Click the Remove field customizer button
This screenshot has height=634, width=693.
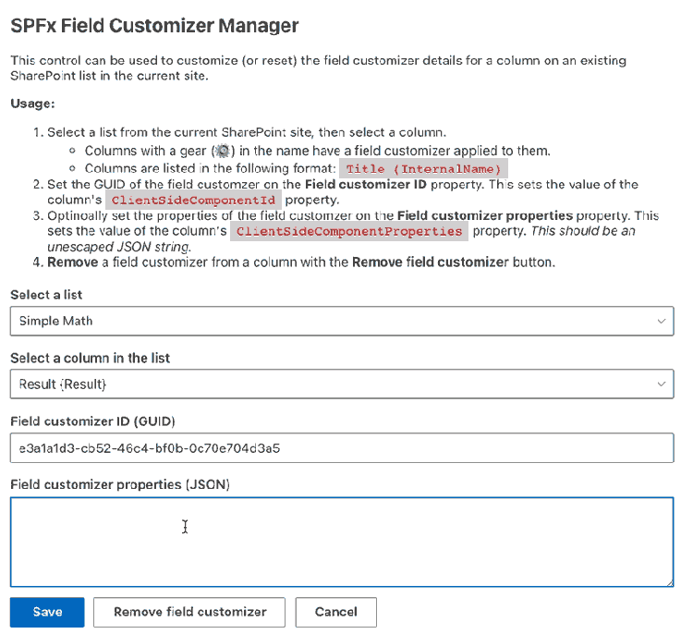point(189,612)
